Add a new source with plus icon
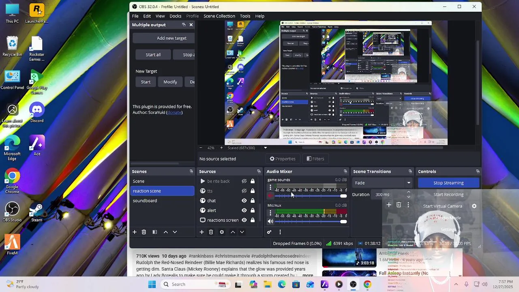Screen dimensions: 519x292 [x=202, y=232]
